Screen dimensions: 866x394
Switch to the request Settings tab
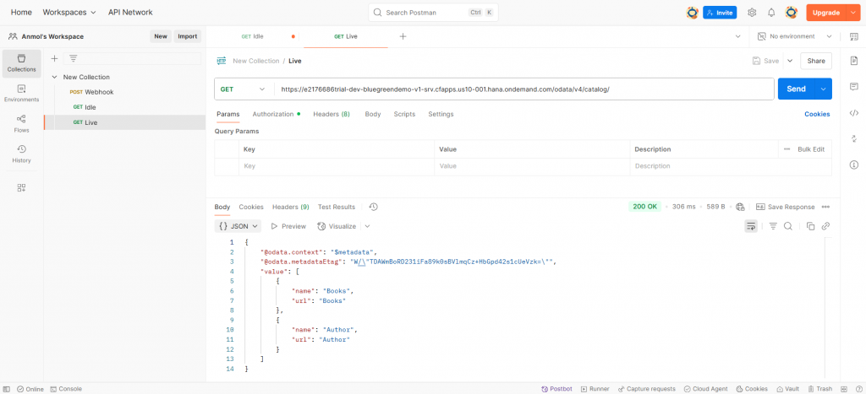pyautogui.click(x=441, y=114)
